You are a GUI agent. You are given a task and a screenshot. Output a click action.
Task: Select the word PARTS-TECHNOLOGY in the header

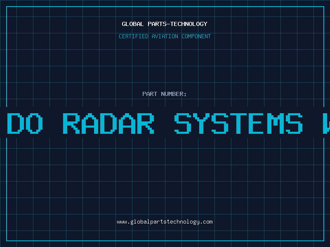pyautogui.click(x=177, y=24)
